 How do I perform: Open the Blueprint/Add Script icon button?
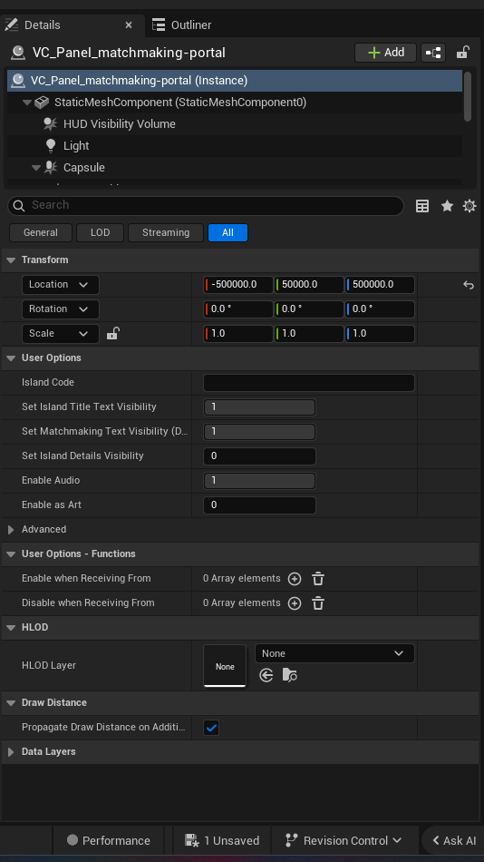tap(433, 53)
